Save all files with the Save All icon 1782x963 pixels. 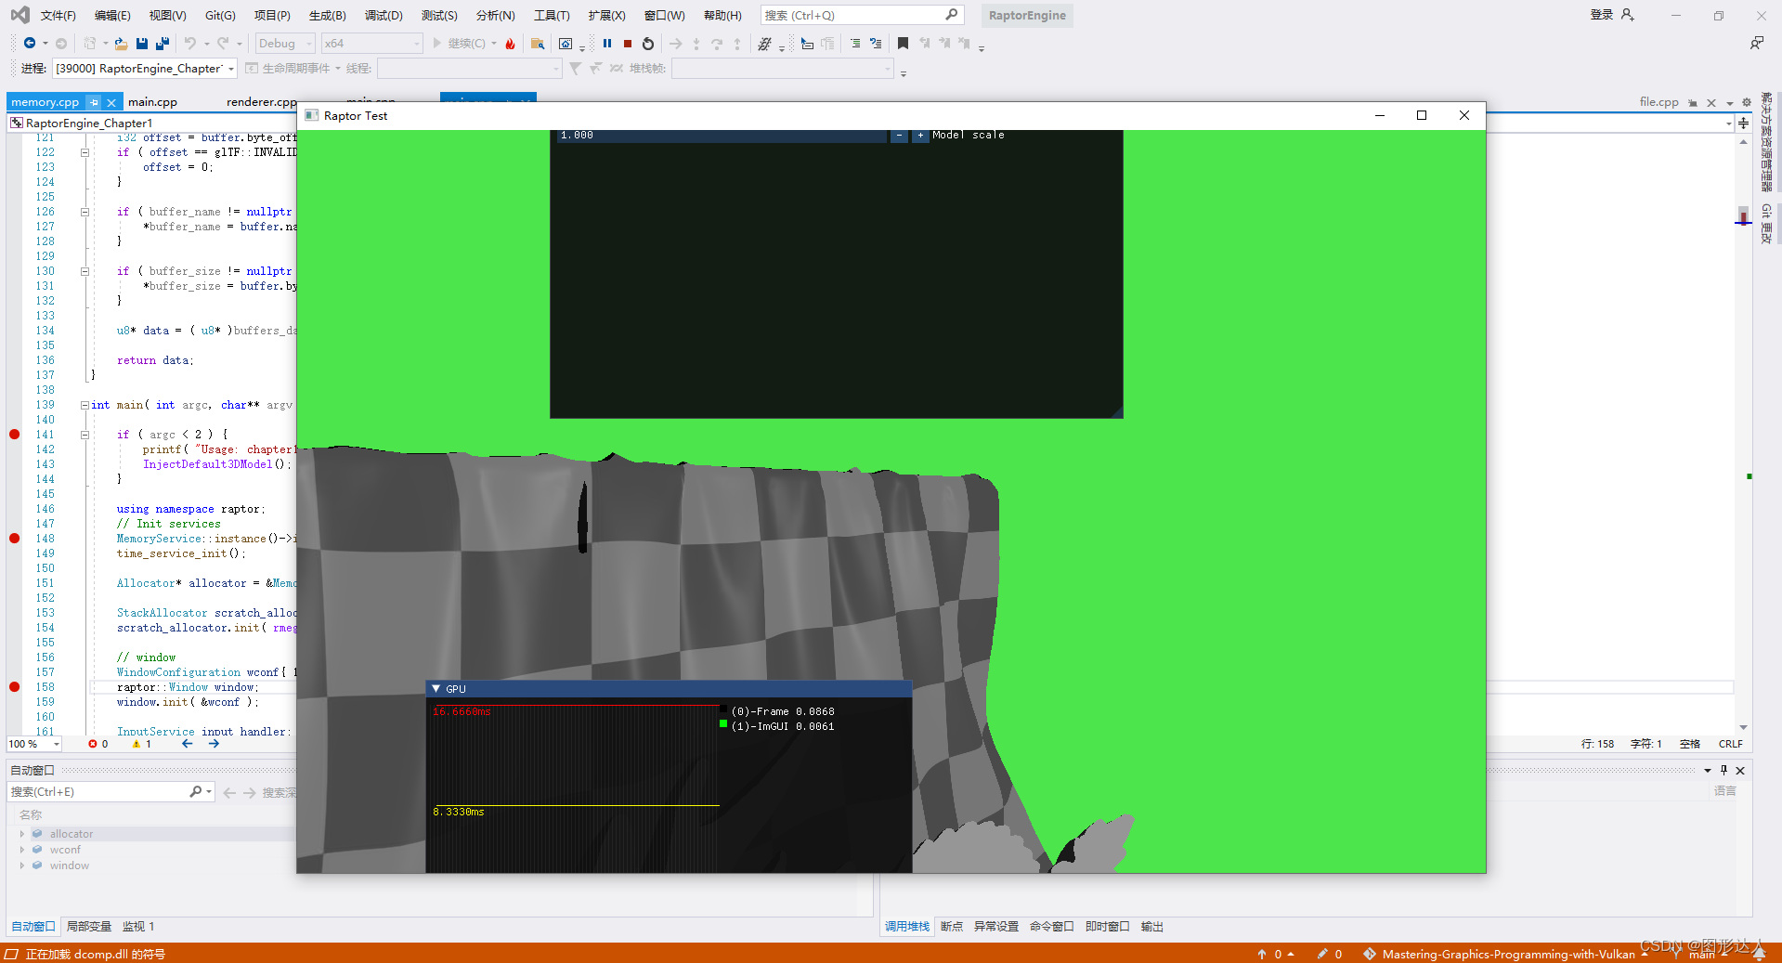click(162, 43)
